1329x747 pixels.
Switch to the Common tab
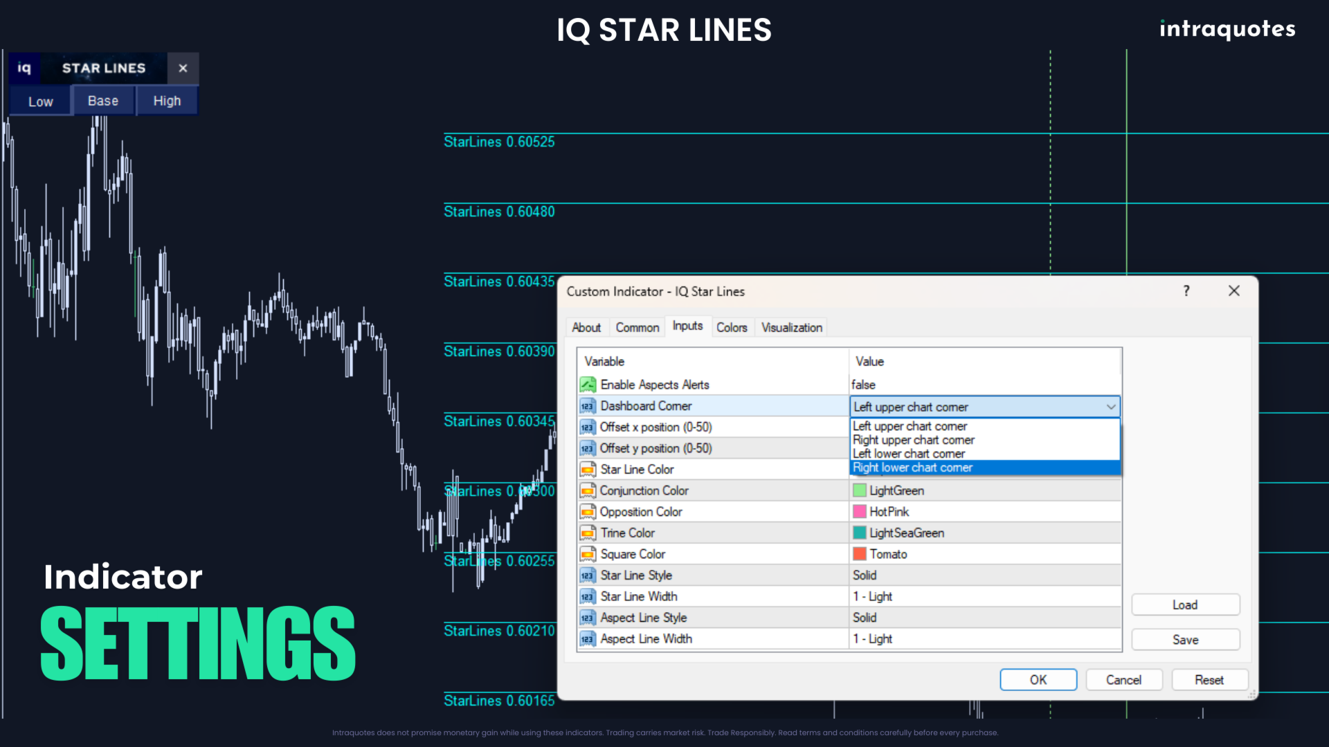click(x=637, y=327)
